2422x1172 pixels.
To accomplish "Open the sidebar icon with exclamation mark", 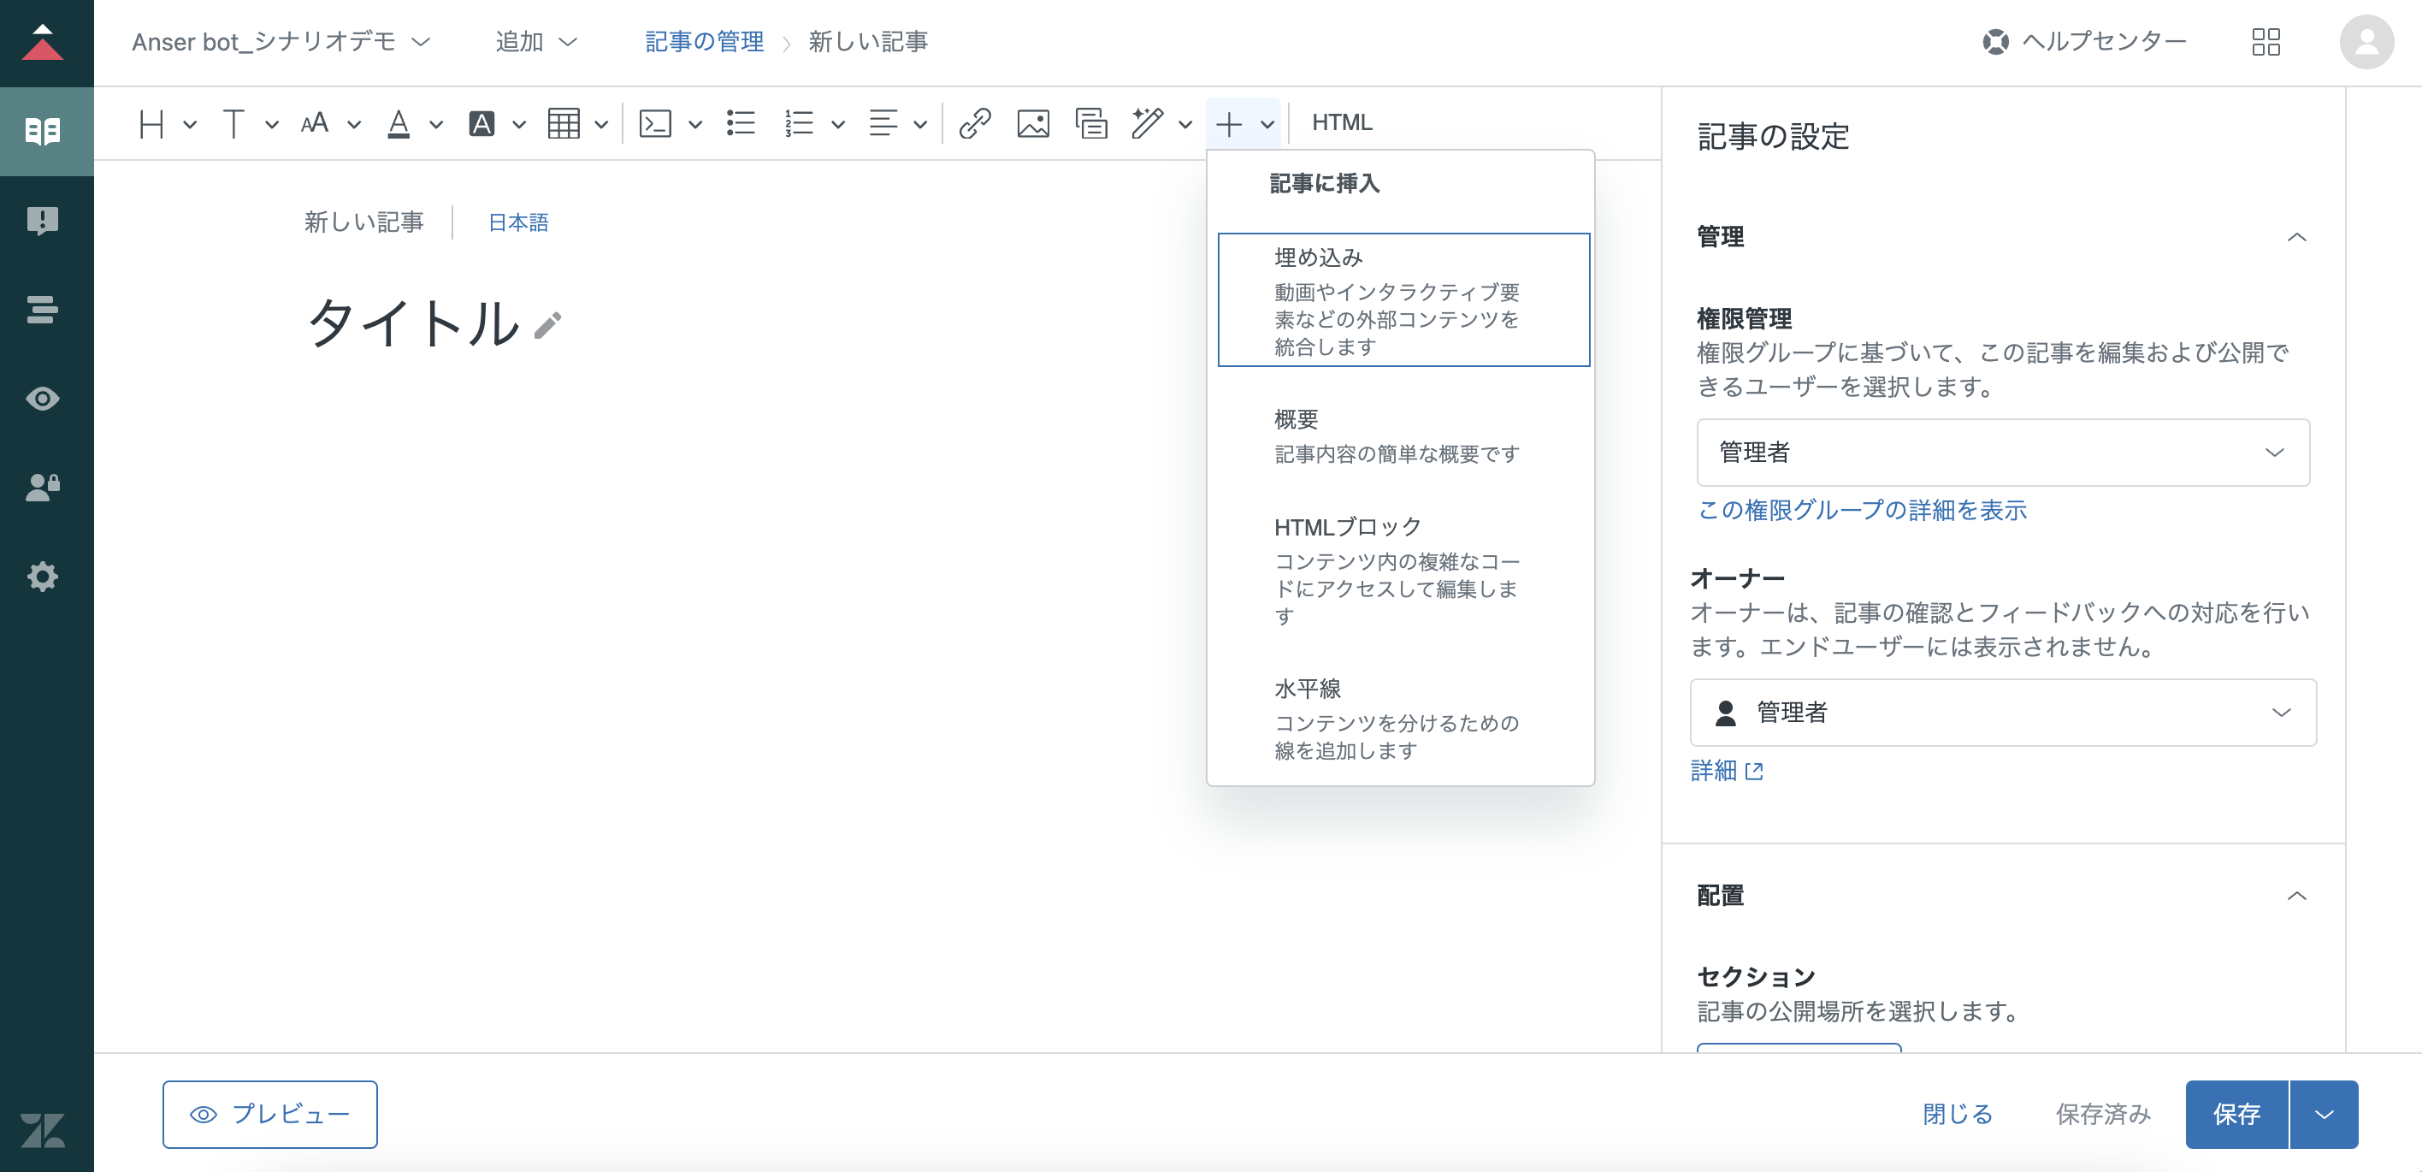I will pyautogui.click(x=44, y=220).
